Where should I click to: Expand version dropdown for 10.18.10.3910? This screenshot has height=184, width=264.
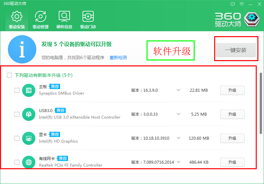click(179, 138)
